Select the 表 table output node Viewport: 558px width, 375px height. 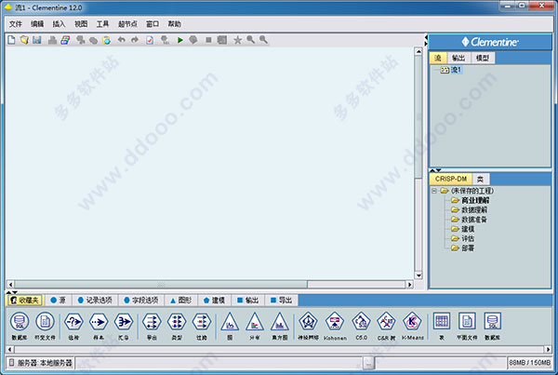click(x=442, y=326)
